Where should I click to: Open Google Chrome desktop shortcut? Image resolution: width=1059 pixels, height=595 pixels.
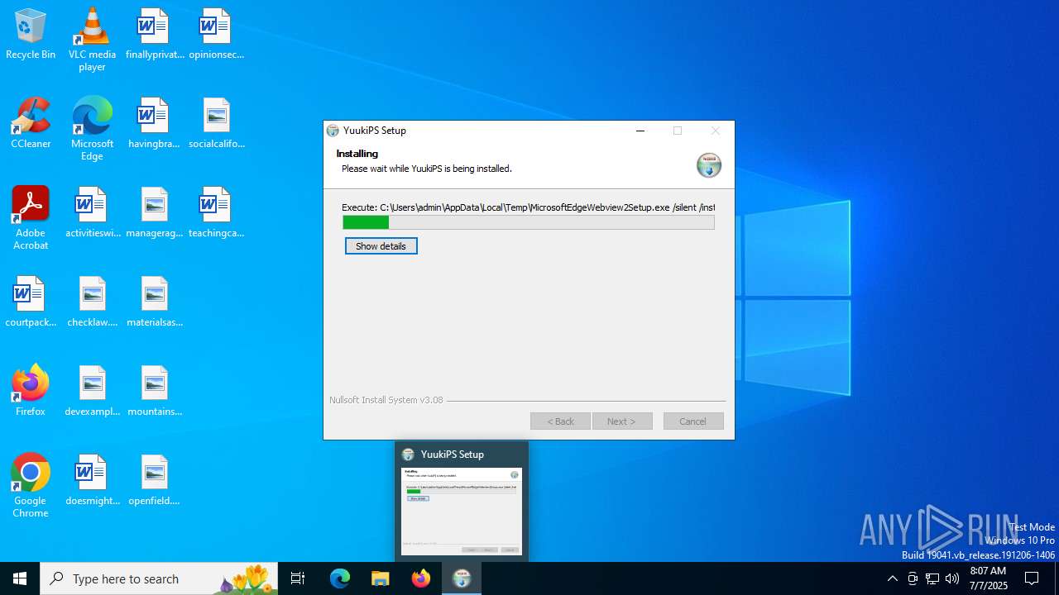pyautogui.click(x=31, y=486)
